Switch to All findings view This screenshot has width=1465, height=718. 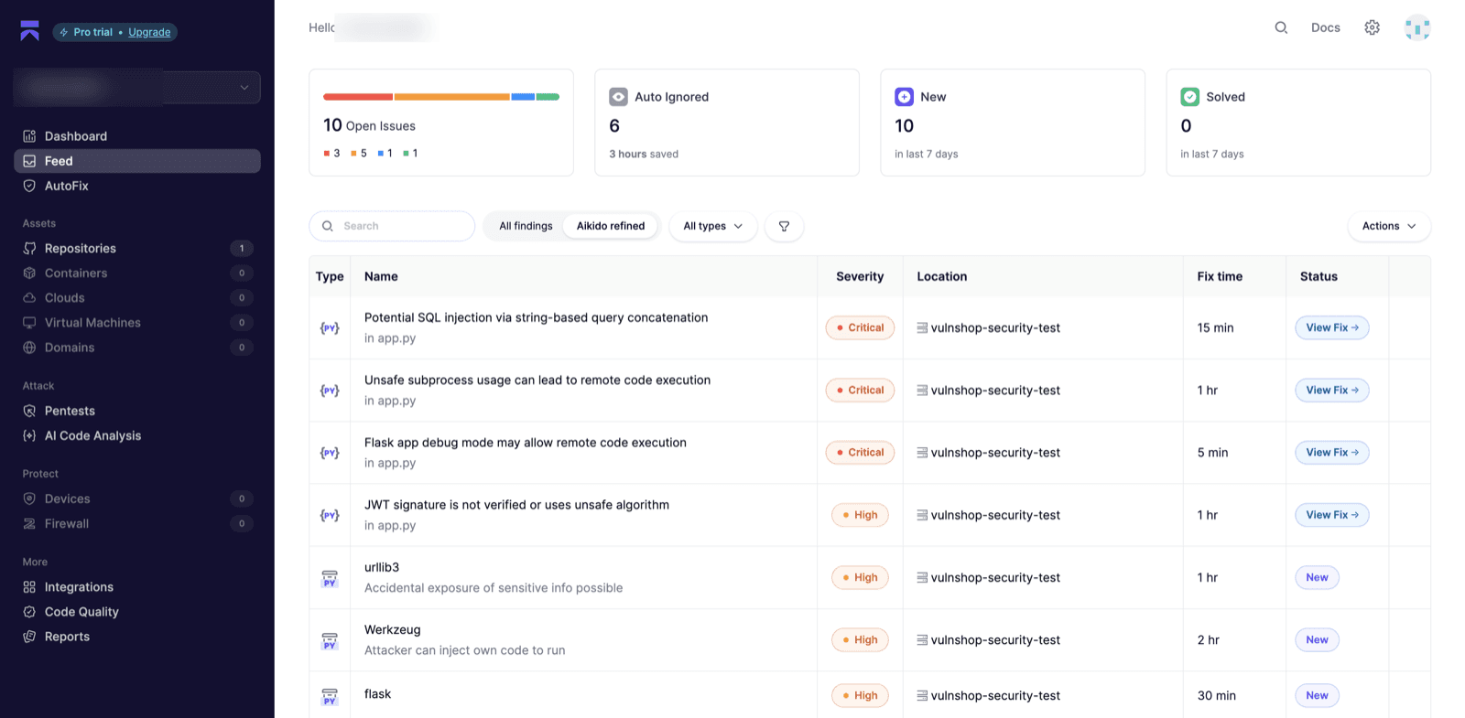click(x=526, y=226)
